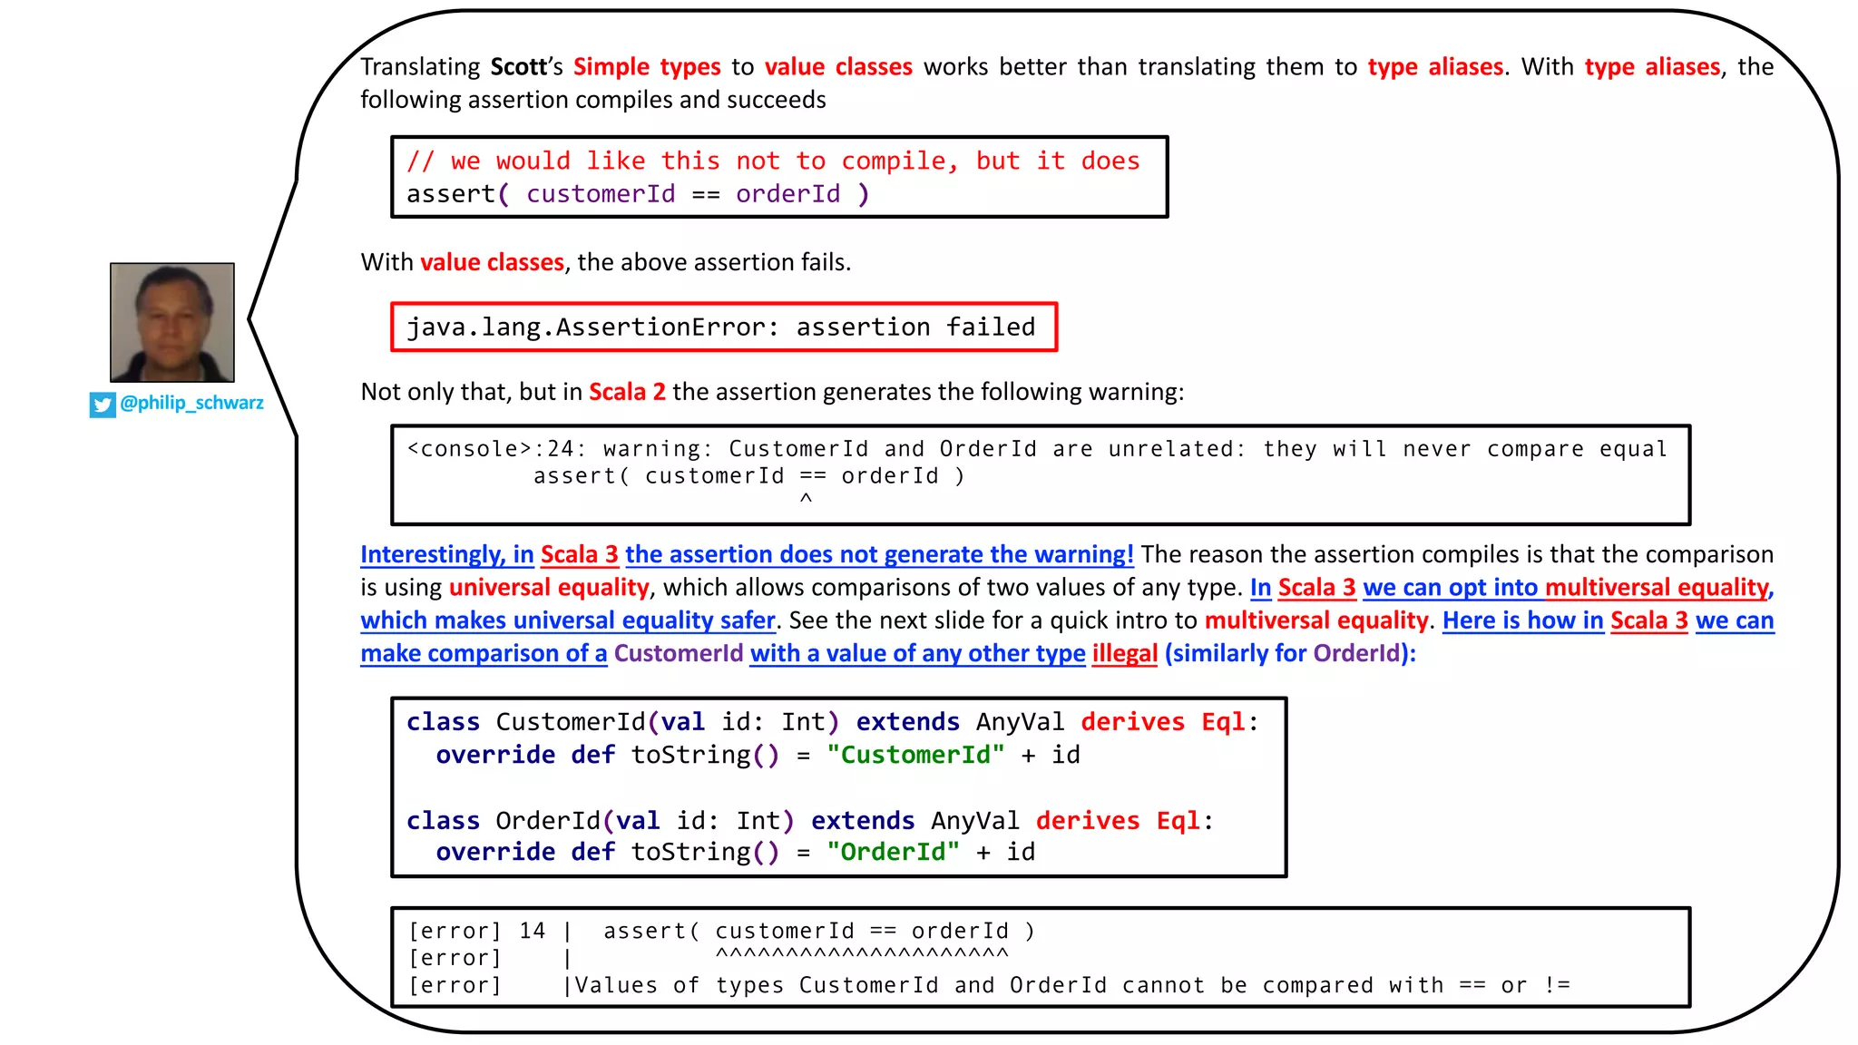Click the string literal "CustomerId" in code
Image resolution: width=1858 pixels, height=1045 pixels.
click(x=915, y=755)
